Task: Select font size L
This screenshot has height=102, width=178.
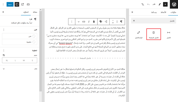Action: 15,60
